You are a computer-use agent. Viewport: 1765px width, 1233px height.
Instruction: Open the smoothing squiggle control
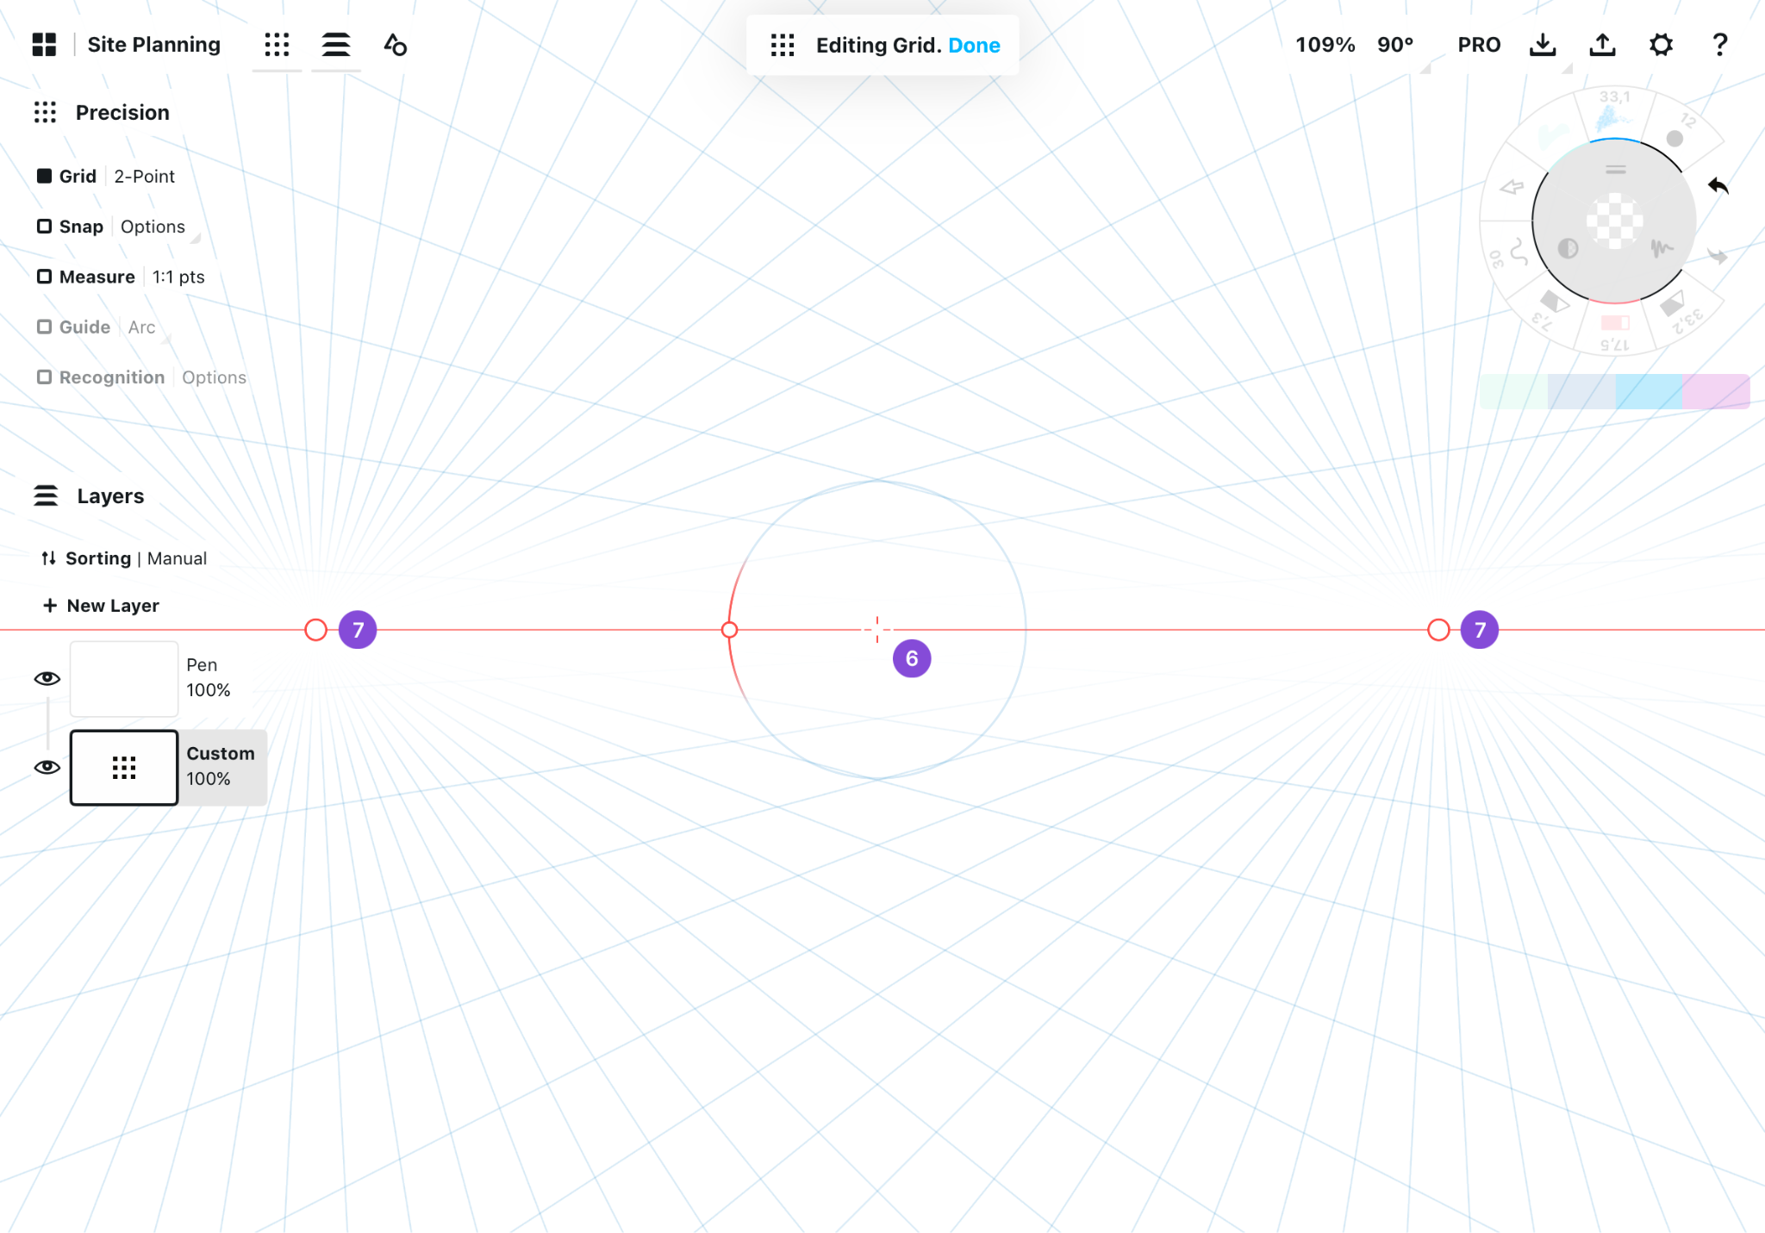[x=1662, y=249]
